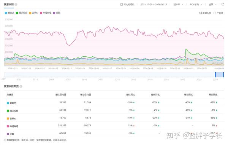This screenshot has width=228, height=145.
Task: Click the -9% 整体同比 value for 优酷
Action: (x=131, y=133)
